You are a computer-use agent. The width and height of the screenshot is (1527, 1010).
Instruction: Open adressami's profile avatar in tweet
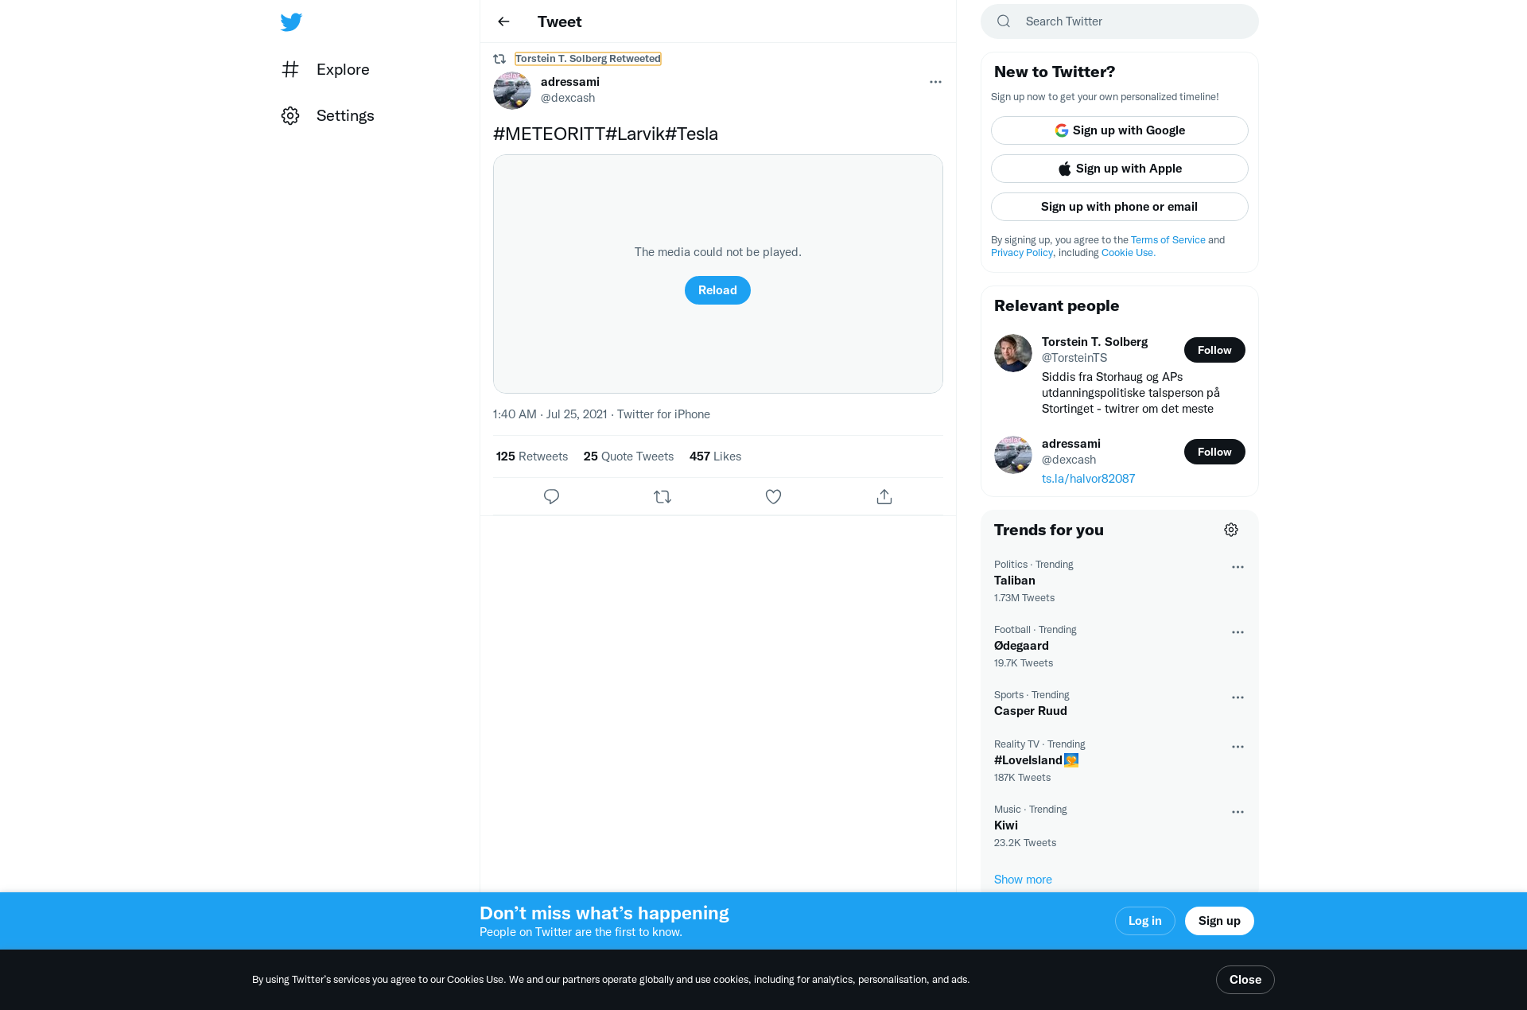pyautogui.click(x=512, y=90)
